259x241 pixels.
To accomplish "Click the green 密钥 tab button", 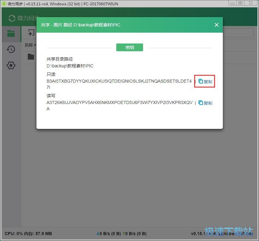I will coord(130,48).
